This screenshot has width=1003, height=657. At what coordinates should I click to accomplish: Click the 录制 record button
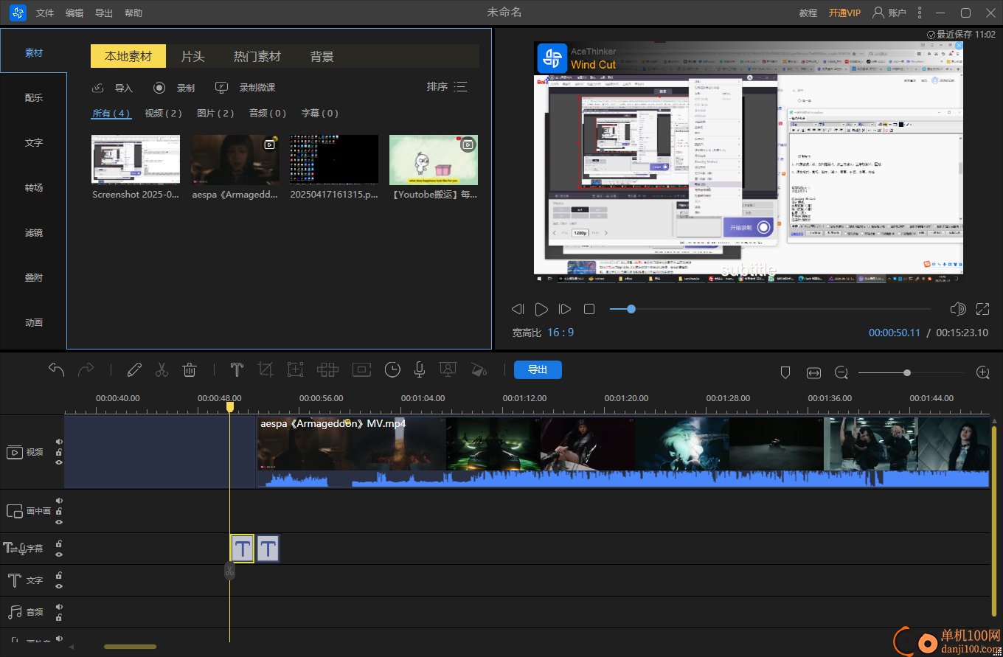pyautogui.click(x=174, y=88)
